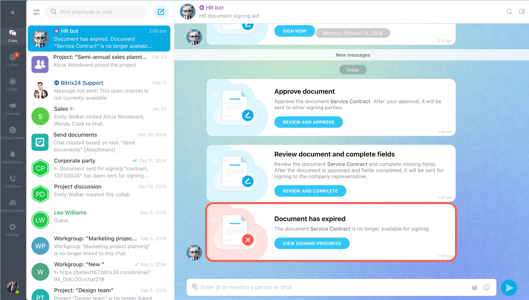
Task: Click the Review and Approve button
Action: coord(309,122)
